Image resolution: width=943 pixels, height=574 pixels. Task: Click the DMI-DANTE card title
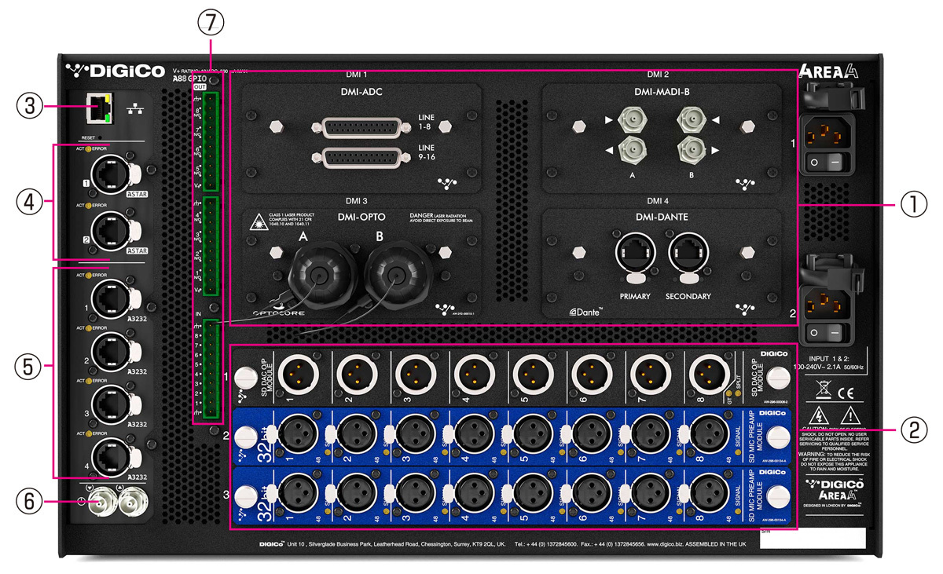(660, 217)
